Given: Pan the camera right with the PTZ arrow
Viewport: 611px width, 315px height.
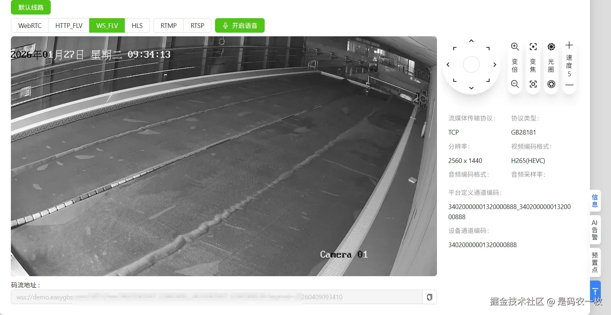Looking at the screenshot, I should 495,65.
